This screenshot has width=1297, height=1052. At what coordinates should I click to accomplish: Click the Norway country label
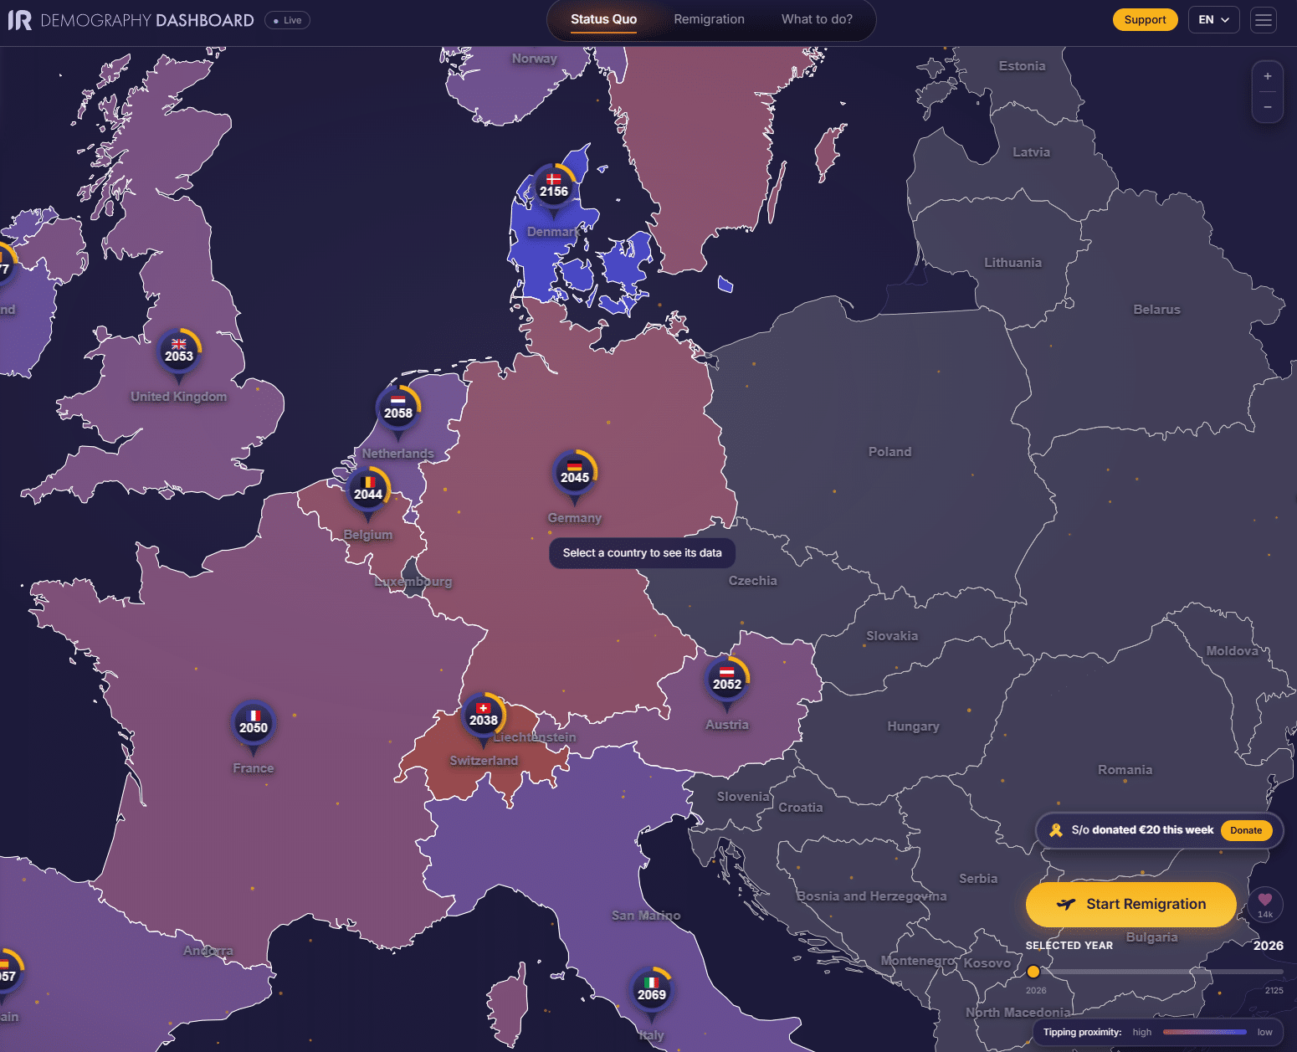click(535, 59)
